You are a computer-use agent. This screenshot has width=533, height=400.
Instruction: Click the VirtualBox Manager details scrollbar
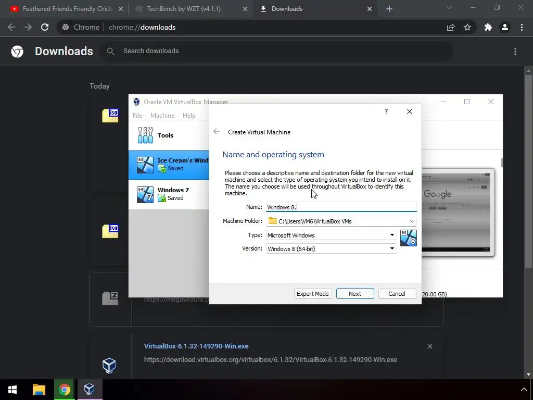click(x=501, y=162)
